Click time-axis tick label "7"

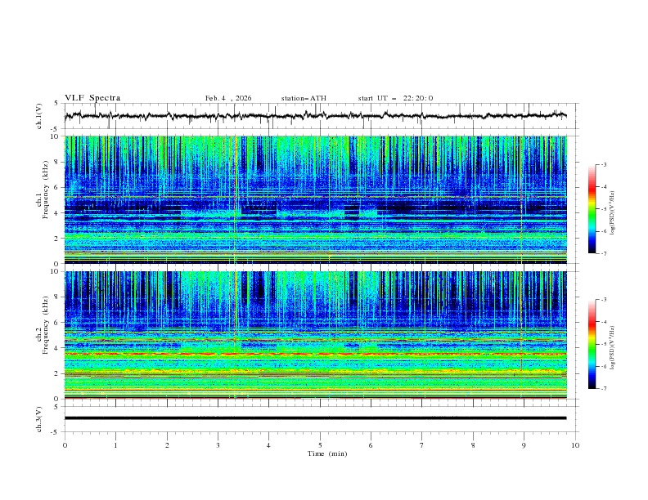pos(422,445)
